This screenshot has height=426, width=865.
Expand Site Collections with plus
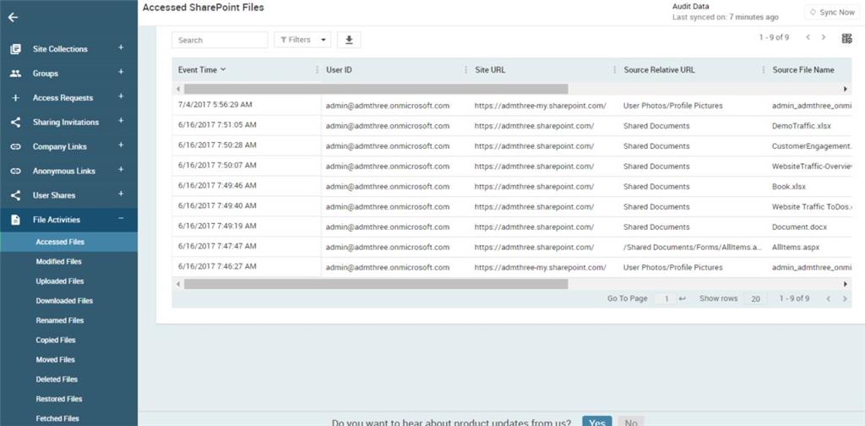click(x=121, y=48)
